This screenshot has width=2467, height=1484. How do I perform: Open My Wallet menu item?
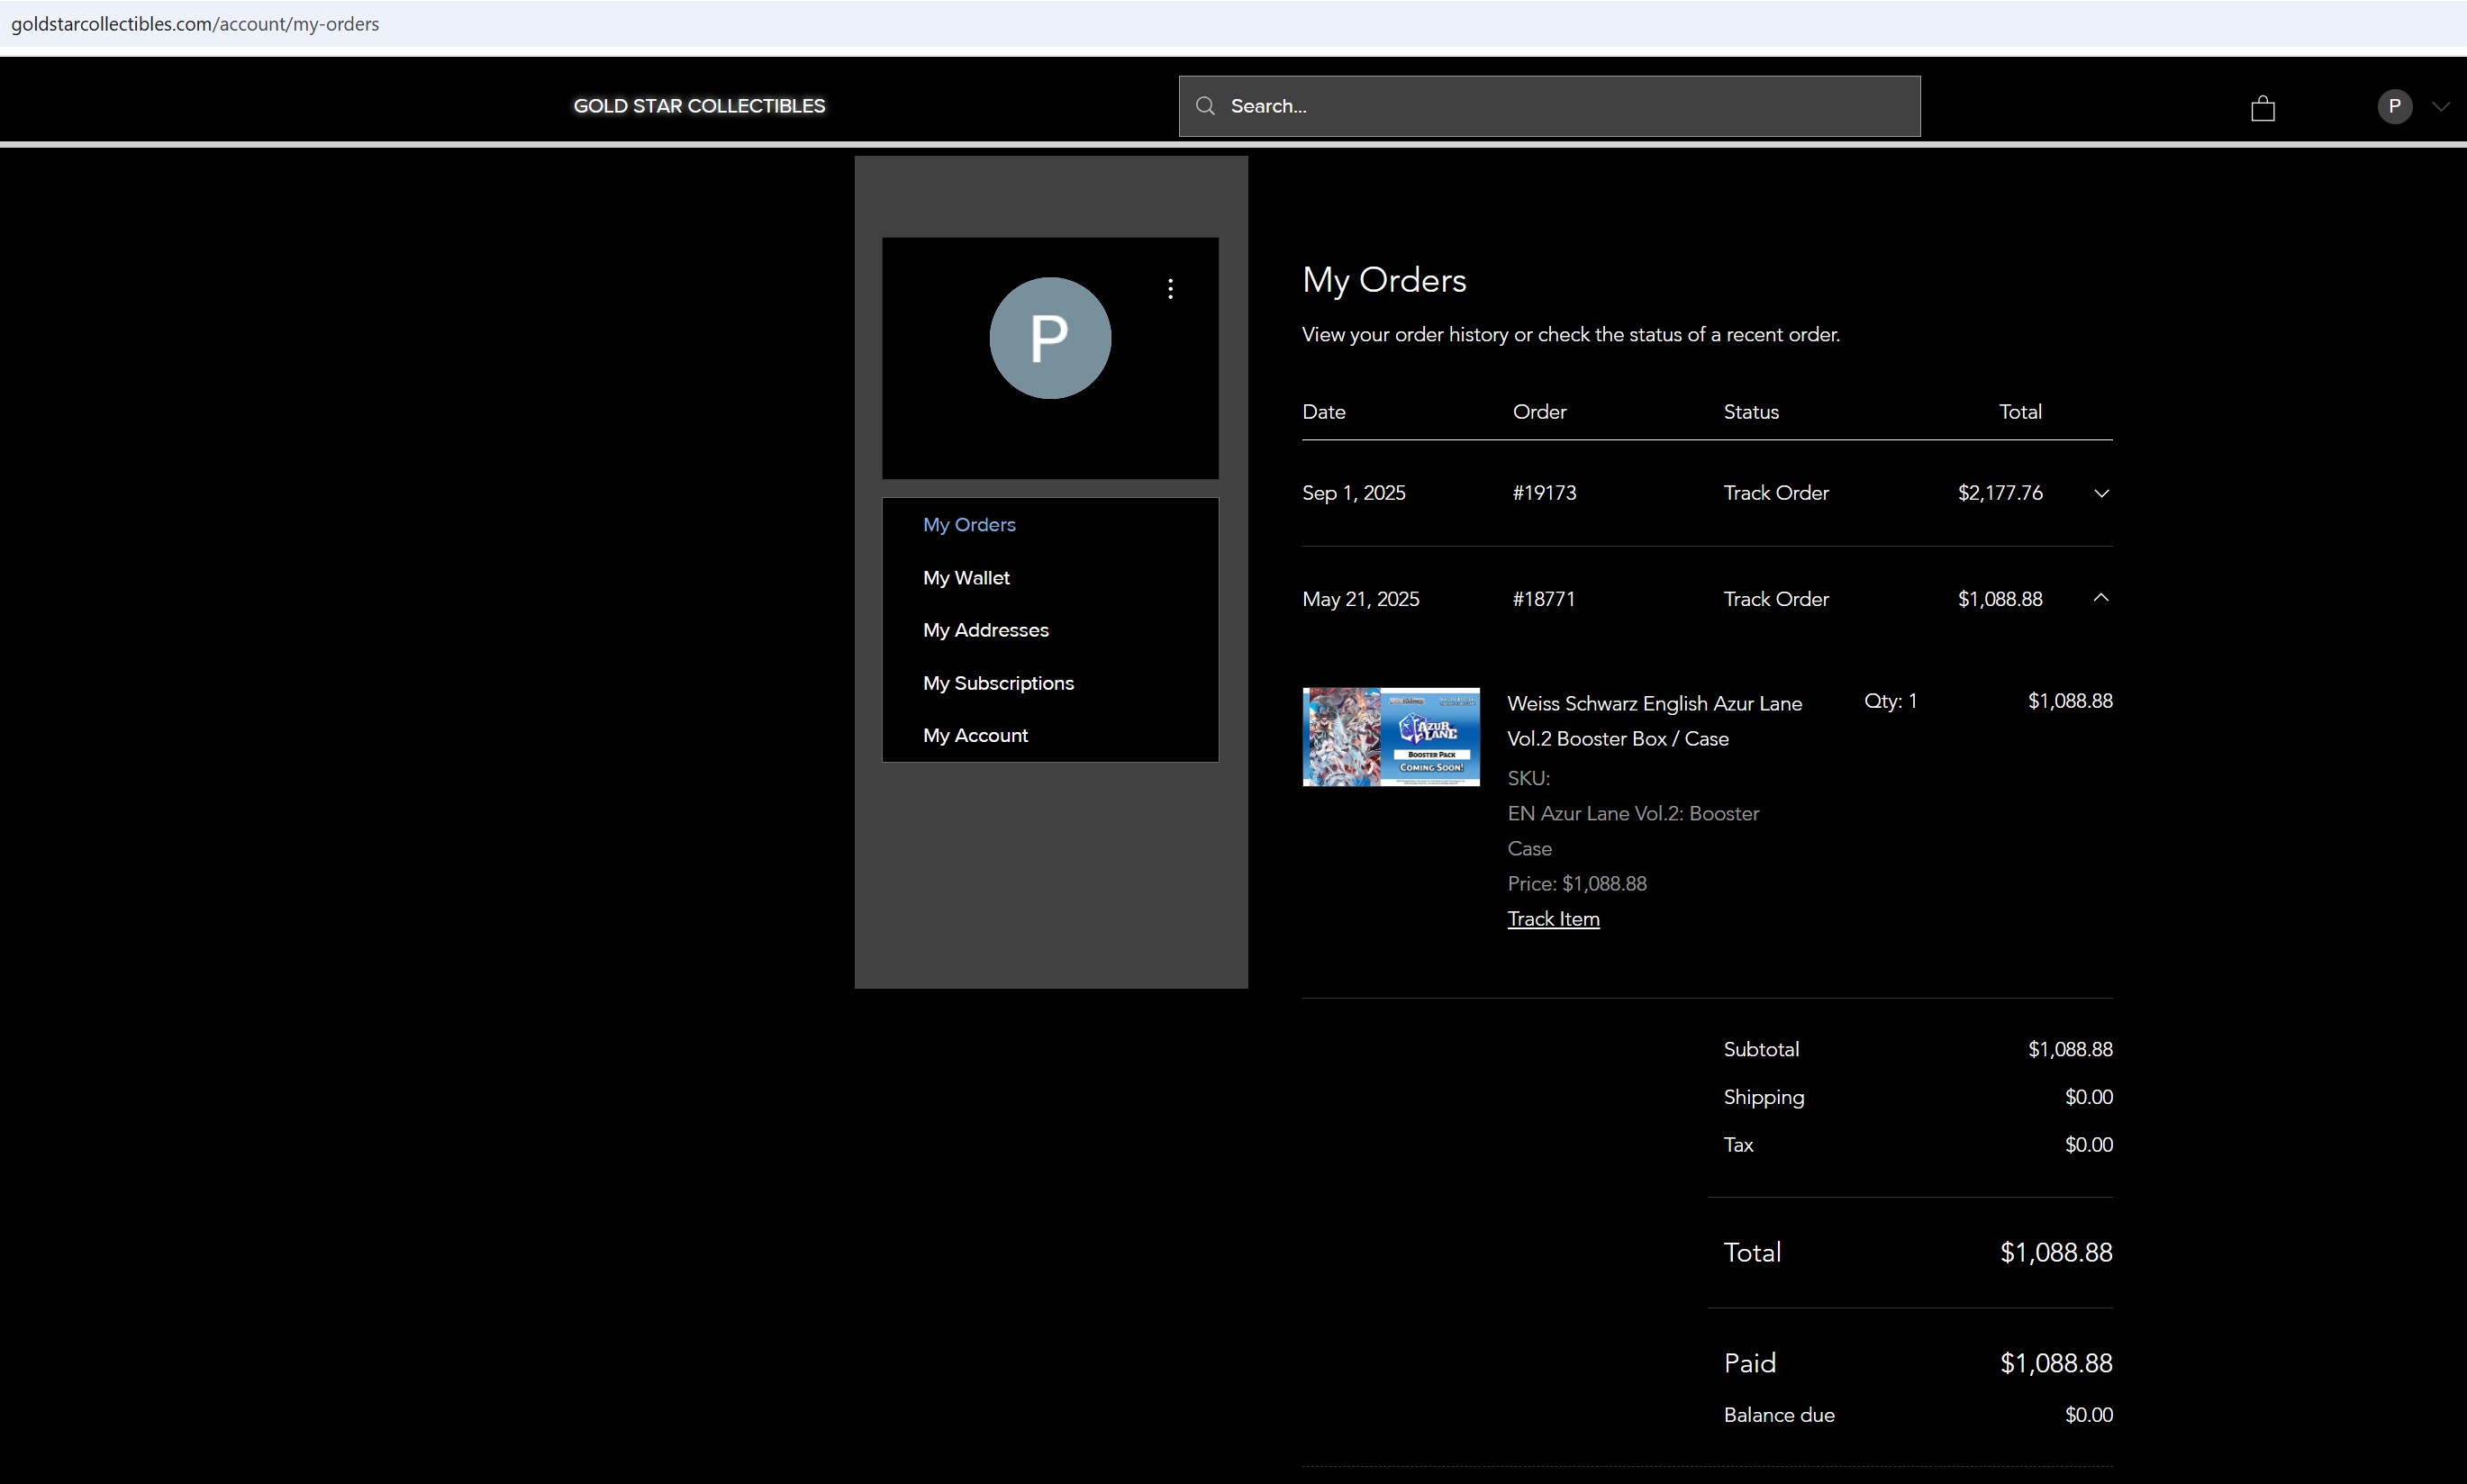point(965,578)
